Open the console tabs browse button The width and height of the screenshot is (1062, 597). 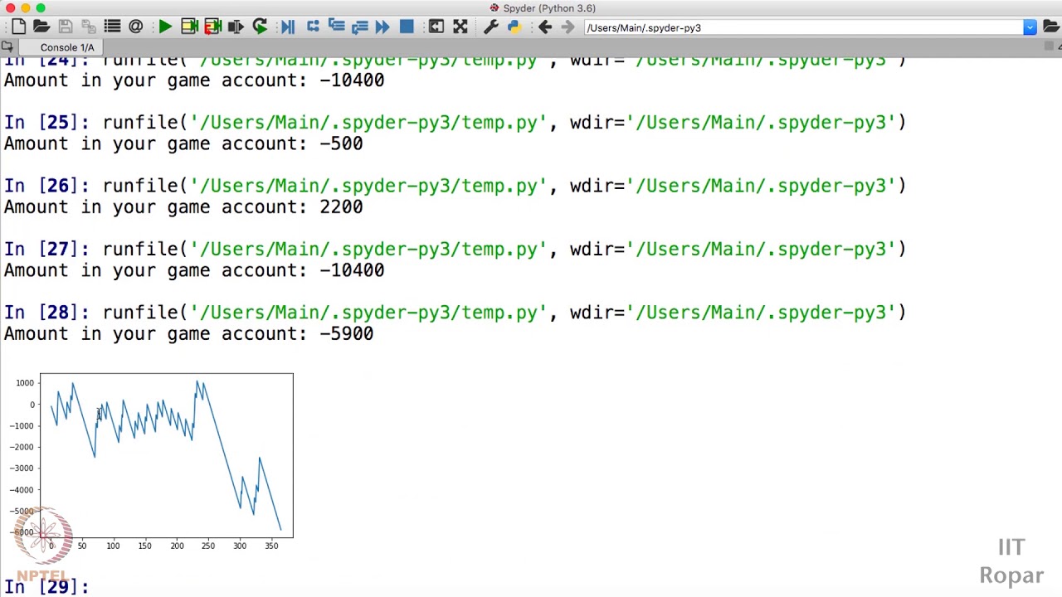[7, 47]
